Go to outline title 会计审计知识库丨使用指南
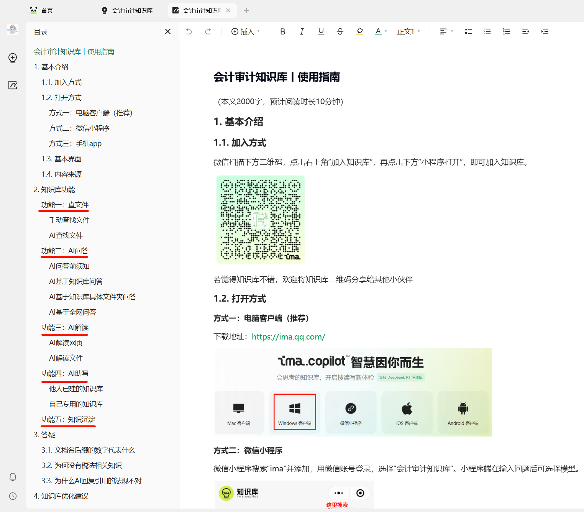 74,52
